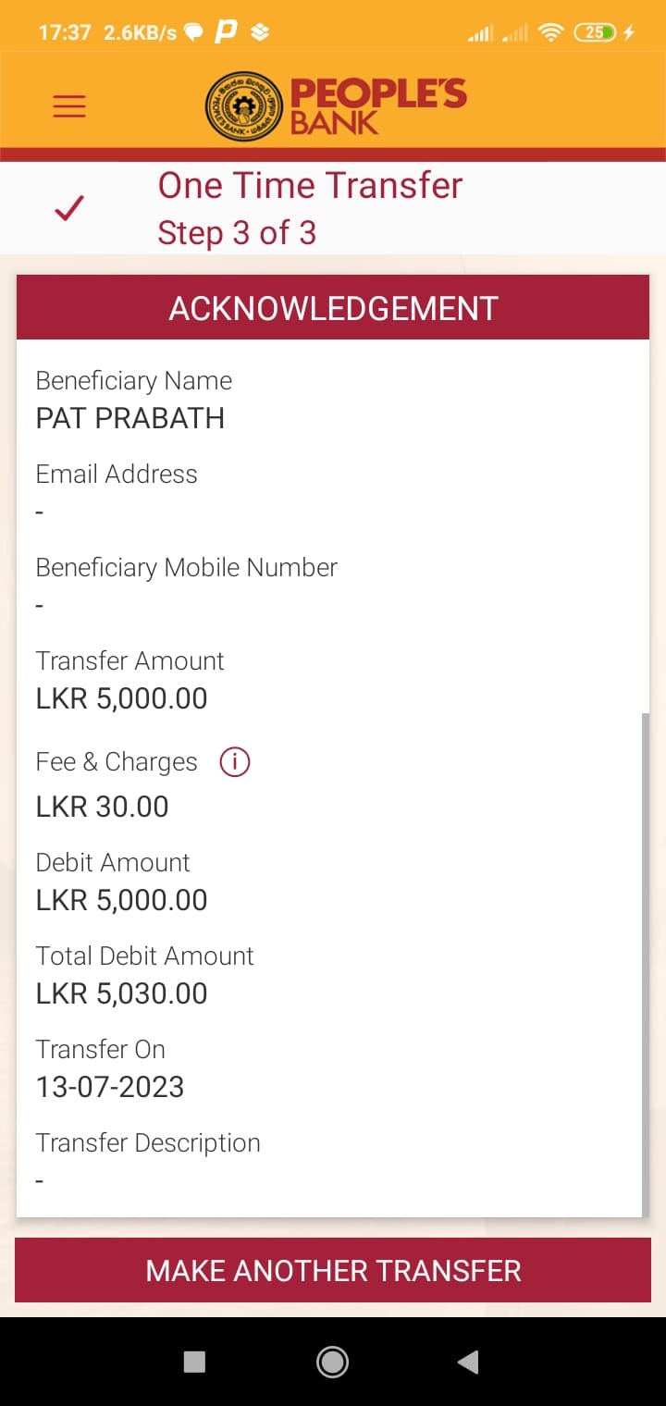Image resolution: width=666 pixels, height=1406 pixels.
Task: Tap the battery indicator in status bar
Action: [595, 33]
